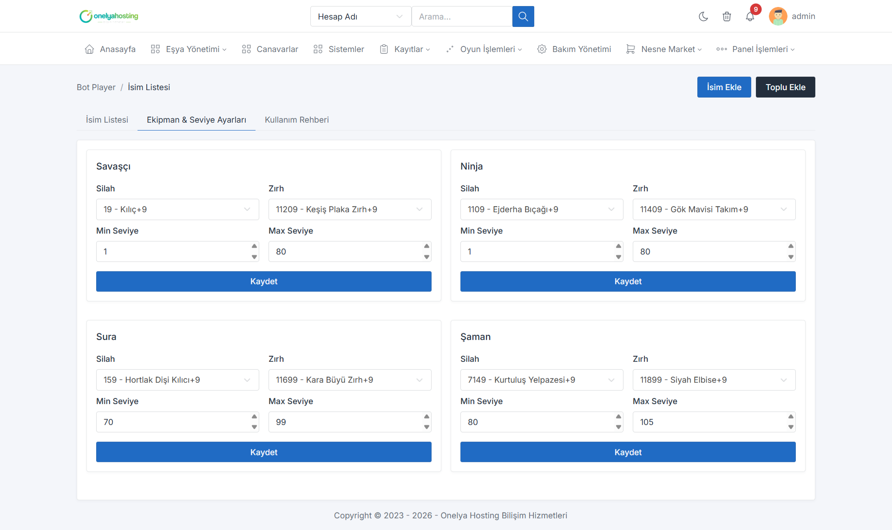Screen dimensions: 892x530
Task: Select Ekipman & Seviye Ayarları tab
Action: point(197,120)
